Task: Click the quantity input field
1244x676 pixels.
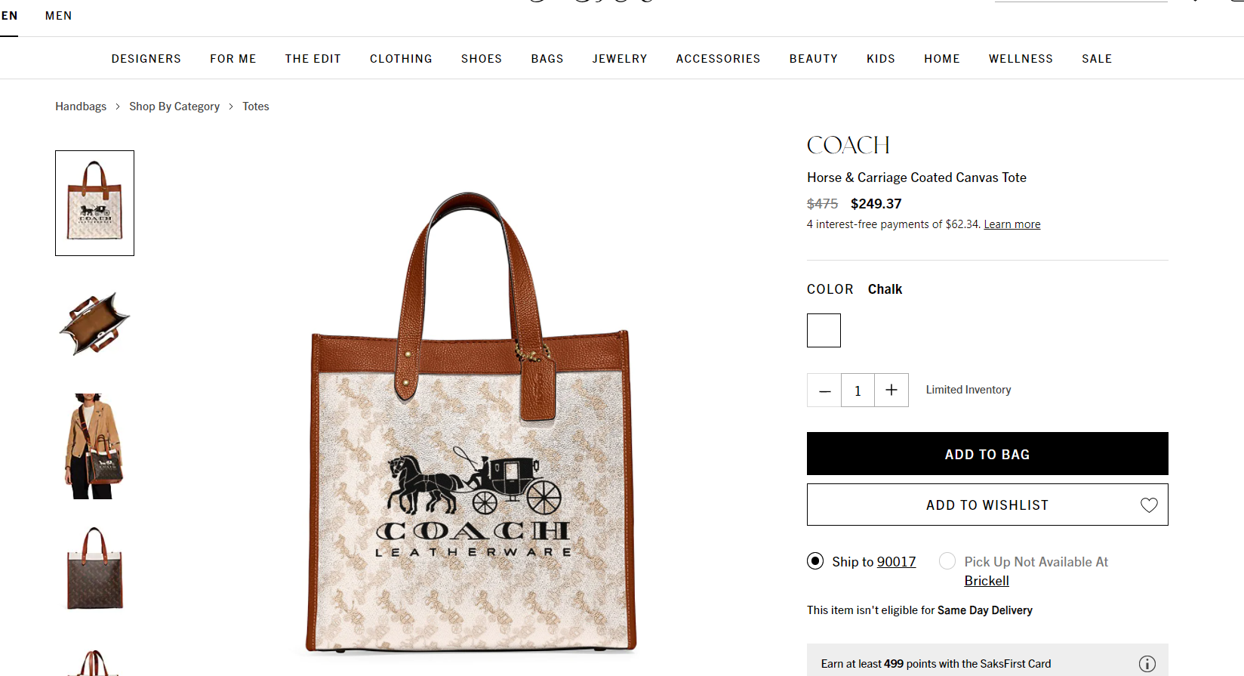Action: 858,390
